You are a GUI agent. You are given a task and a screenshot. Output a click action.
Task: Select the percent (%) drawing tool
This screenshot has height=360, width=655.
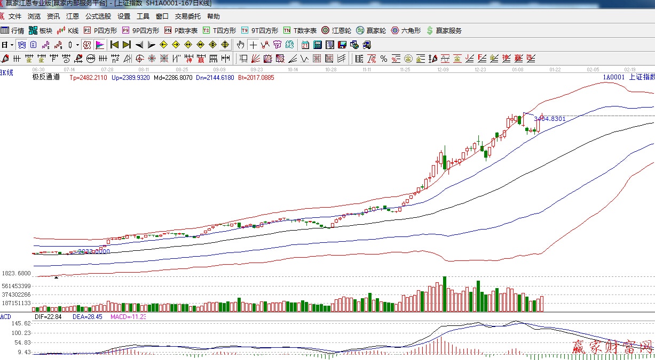click(383, 59)
